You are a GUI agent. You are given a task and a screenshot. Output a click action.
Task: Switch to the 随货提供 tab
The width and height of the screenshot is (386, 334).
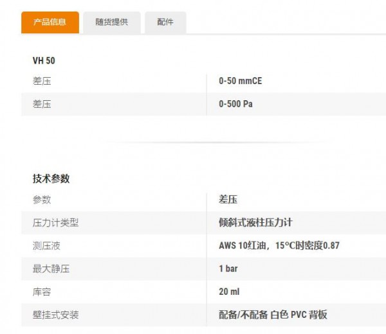point(112,22)
